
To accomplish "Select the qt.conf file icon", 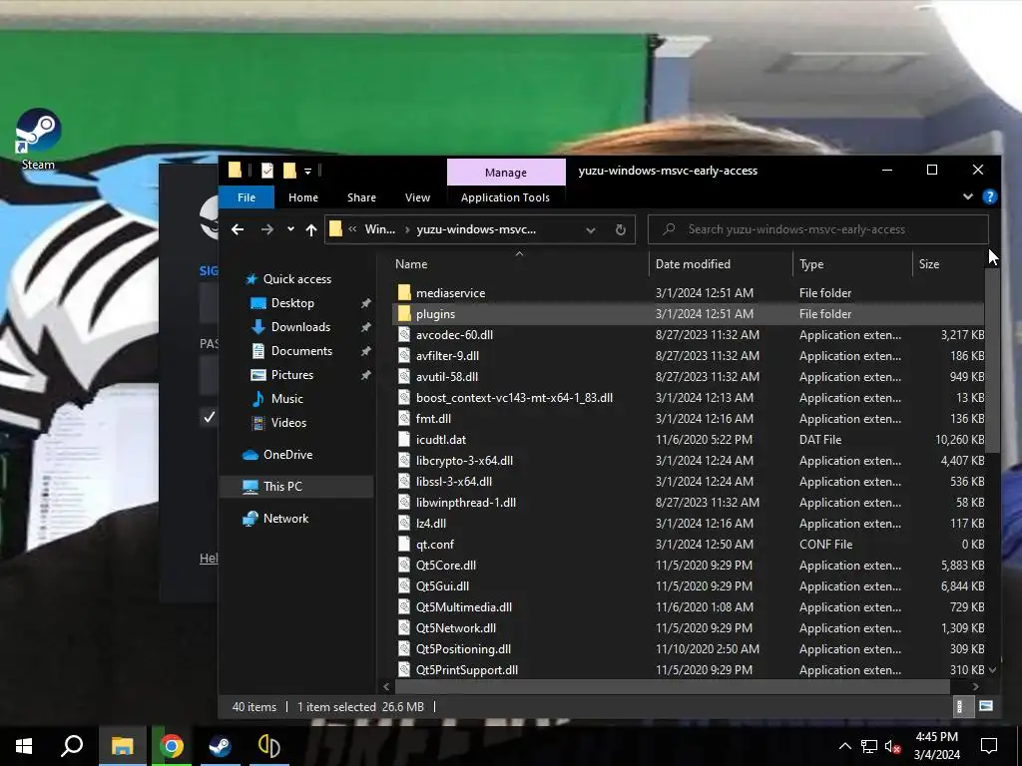I will point(404,544).
